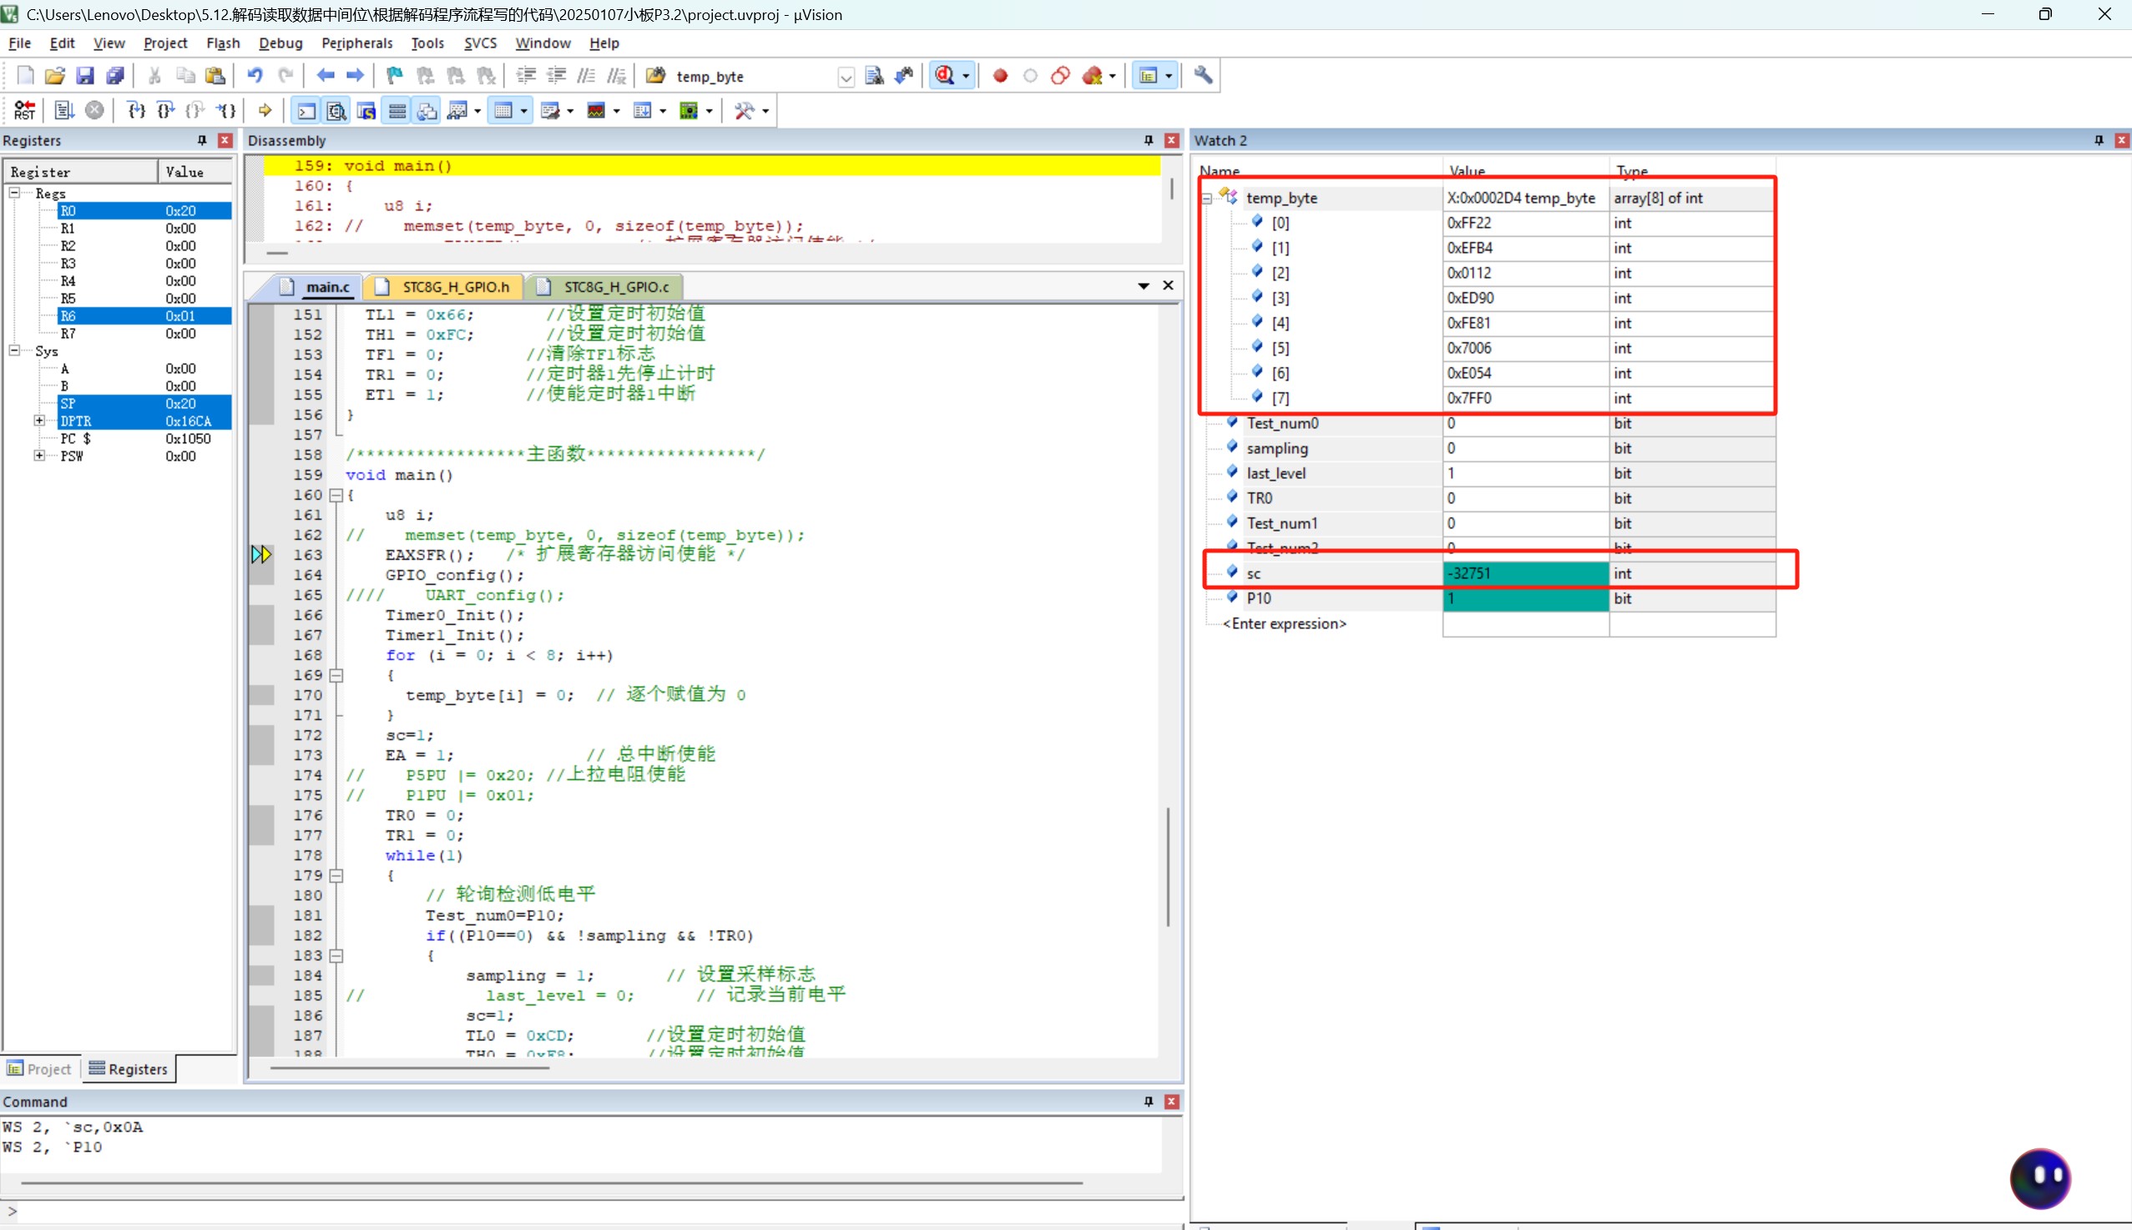The width and height of the screenshot is (2132, 1230).
Task: Collapse the Regs tree node
Action: 14,193
